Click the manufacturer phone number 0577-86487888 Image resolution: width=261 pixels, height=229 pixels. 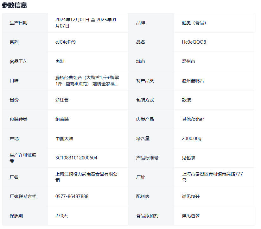72,196
